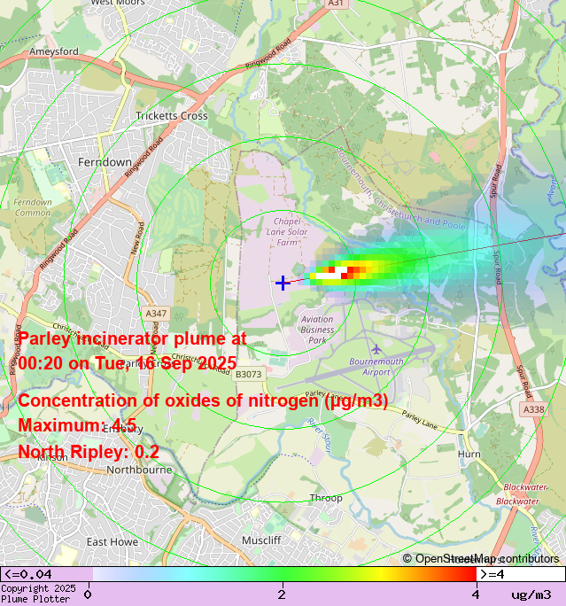Viewport: 566px width, 606px height.
Task: Click the "Parley incinerator plume at" heading
Action: coord(132,339)
